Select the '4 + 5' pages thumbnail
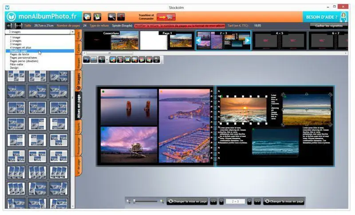Image resolution: width=355 pixels, height=215 pixels. 279,40
